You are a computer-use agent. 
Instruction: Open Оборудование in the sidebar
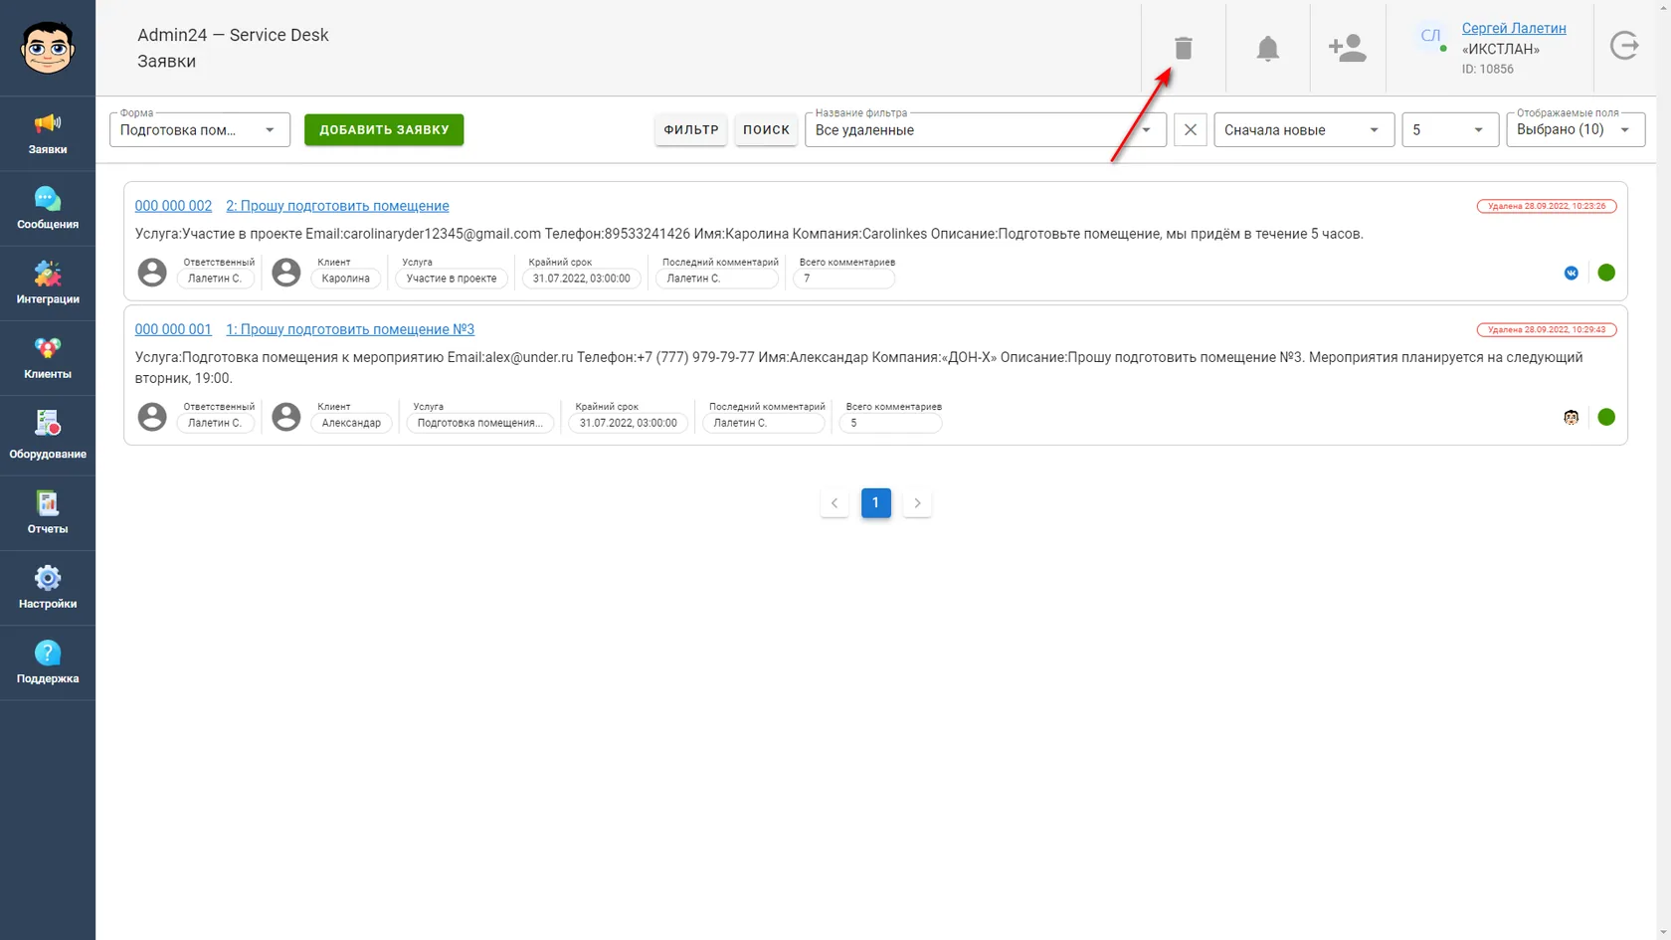click(48, 436)
